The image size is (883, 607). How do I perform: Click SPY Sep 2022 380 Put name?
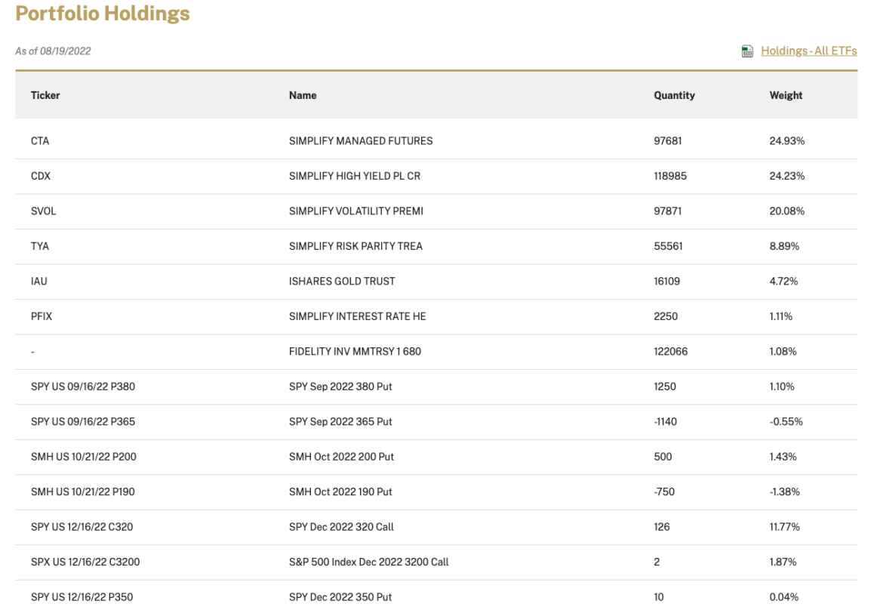coord(340,387)
